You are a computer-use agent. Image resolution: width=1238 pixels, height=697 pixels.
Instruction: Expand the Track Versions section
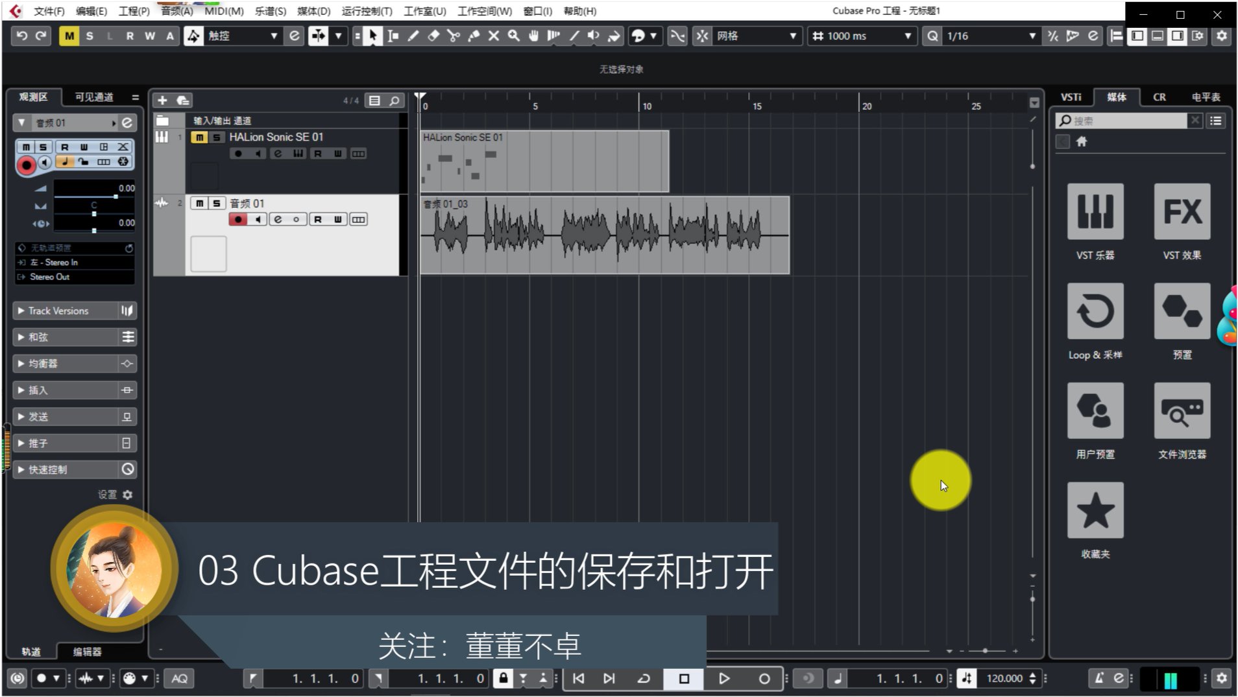coord(21,311)
